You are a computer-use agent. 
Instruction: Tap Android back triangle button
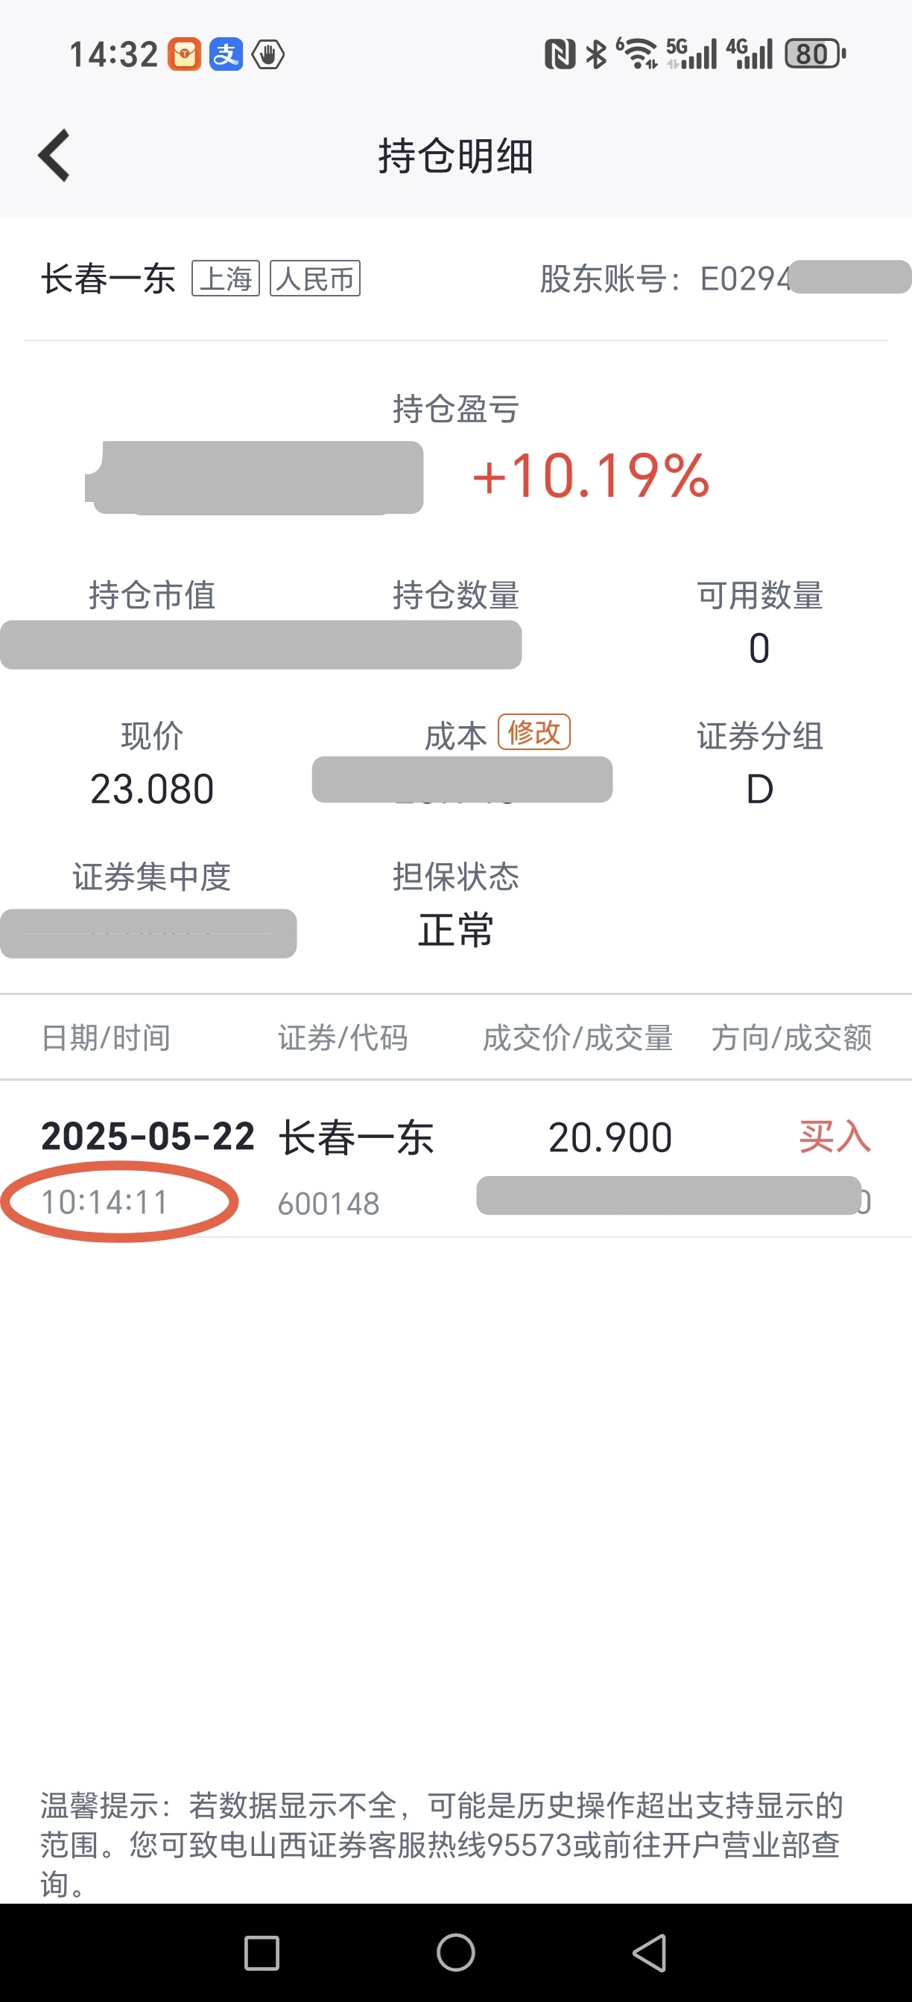click(650, 1952)
